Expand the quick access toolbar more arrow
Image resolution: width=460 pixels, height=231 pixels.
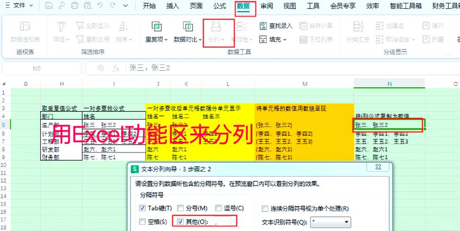pos(125,6)
